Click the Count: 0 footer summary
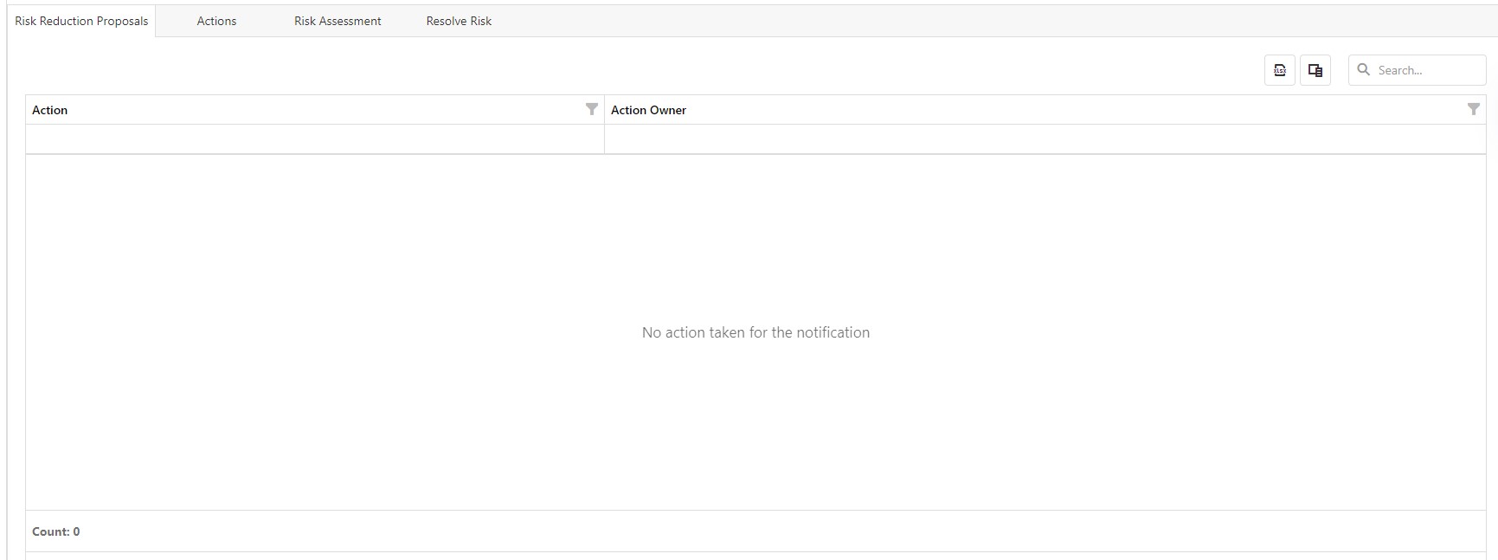The image size is (1498, 560). (x=56, y=531)
